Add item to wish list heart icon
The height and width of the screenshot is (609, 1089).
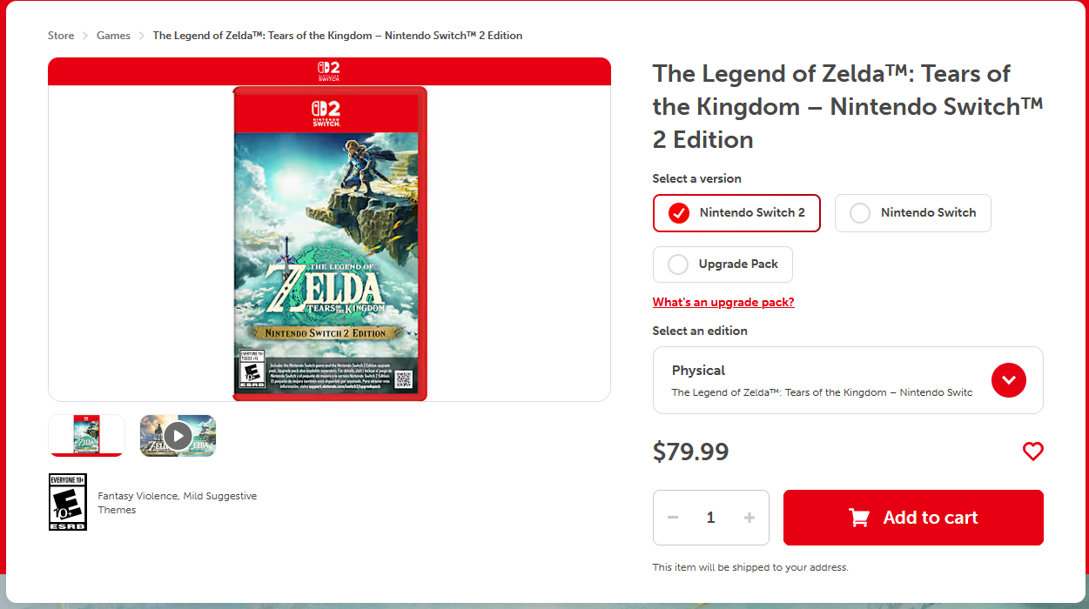tap(1032, 452)
